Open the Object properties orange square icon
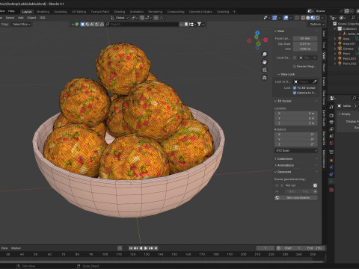Viewport: 359px width, 269px height. pyautogui.click(x=331, y=161)
